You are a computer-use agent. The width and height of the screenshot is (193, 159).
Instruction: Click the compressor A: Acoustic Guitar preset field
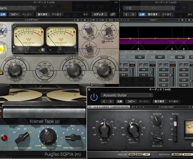click(167, 107)
